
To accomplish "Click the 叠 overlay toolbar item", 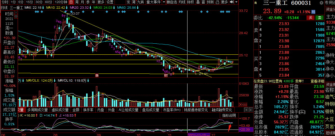I will (x=198, y=2).
